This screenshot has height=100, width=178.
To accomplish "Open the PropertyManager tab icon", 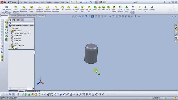I will 14,20.
